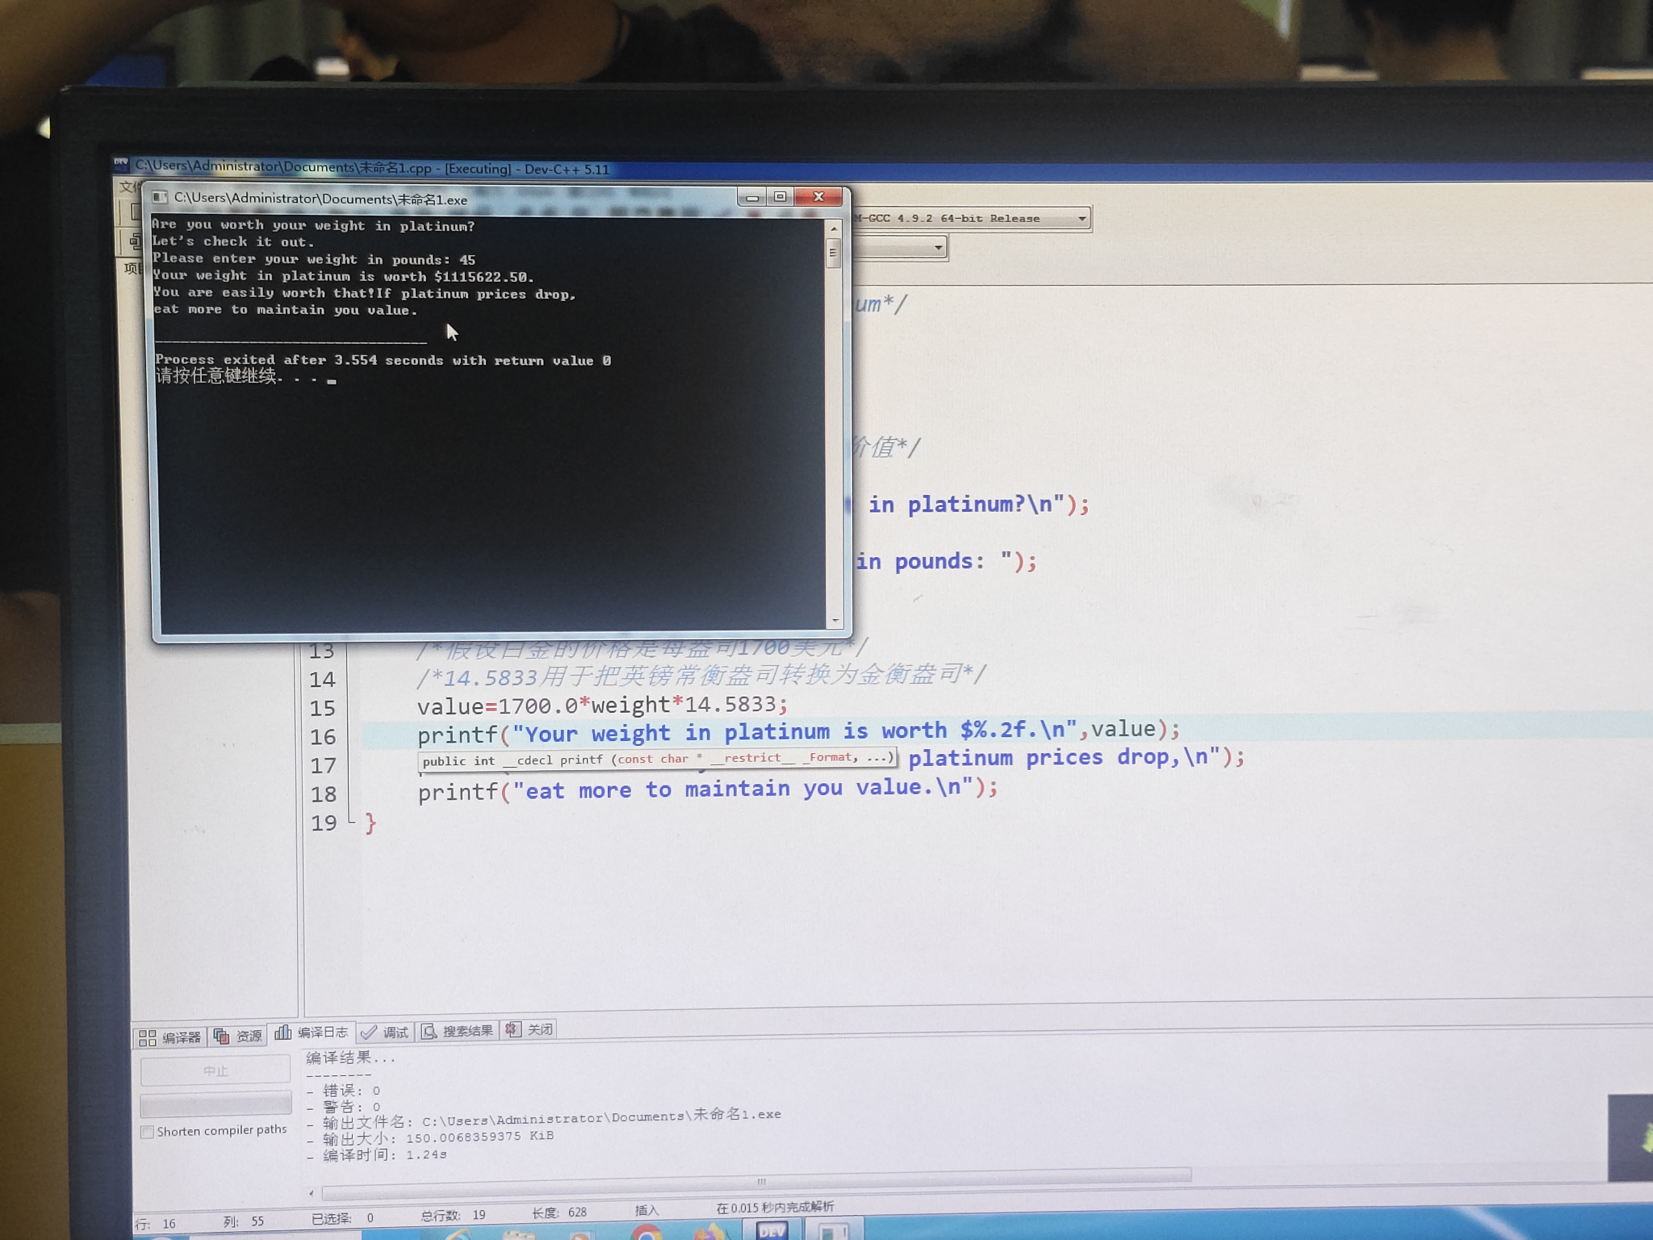
Task: Click the 关闭 close panel icon
Action: (x=513, y=1030)
